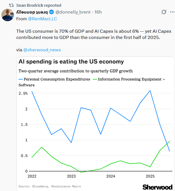Click the upside-down display name of the author
This screenshot has width=175, height=191.
point(31,12)
